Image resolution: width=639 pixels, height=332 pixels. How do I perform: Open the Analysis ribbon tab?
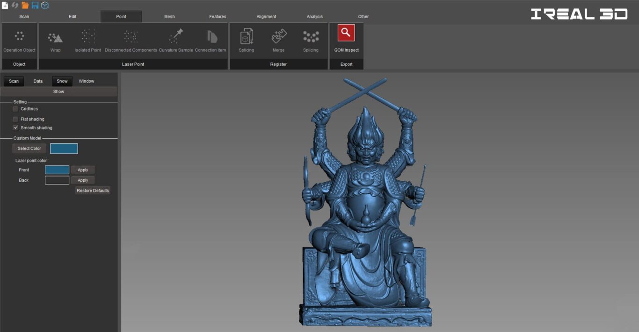315,17
